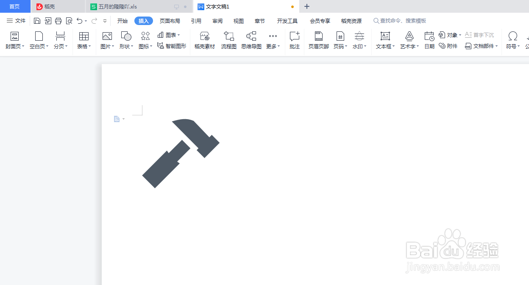The height and width of the screenshot is (285, 529).
Task: Open a new tab with plus button
Action: (307, 6)
